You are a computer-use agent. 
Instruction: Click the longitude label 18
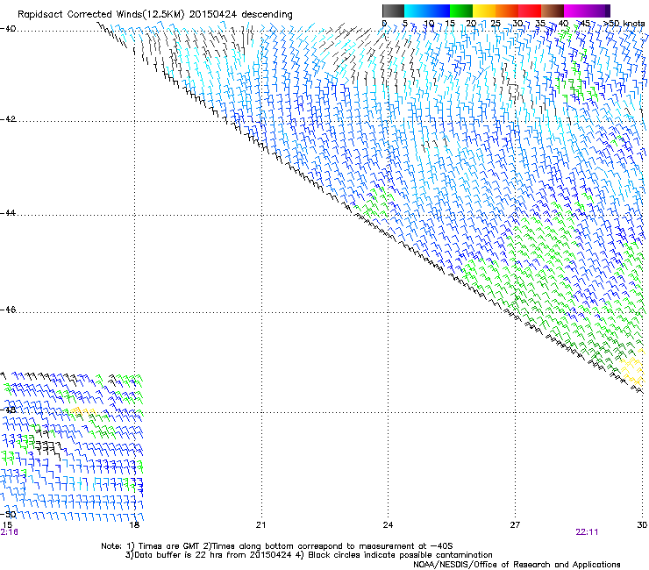click(134, 525)
